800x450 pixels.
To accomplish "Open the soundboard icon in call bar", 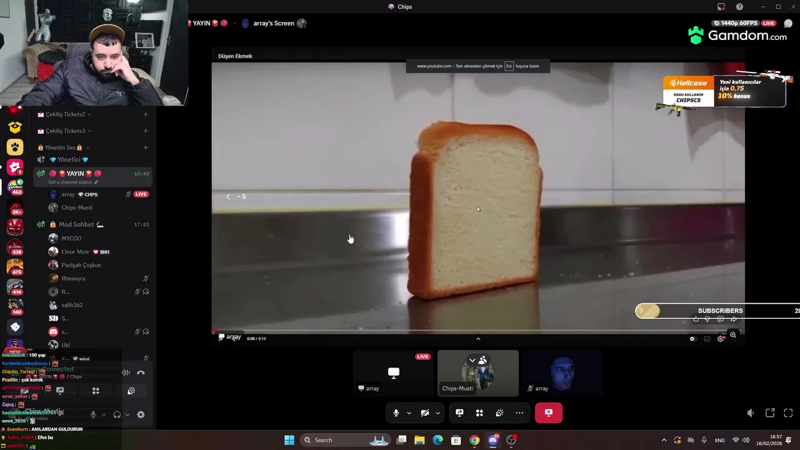I will [499, 413].
